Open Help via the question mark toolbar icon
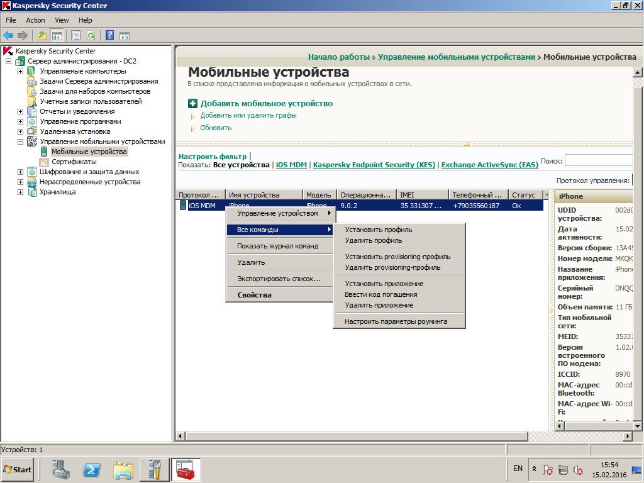The image size is (644, 483). (x=109, y=36)
